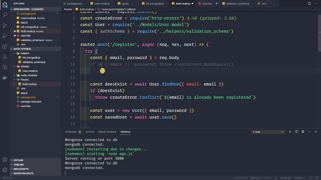Viewport: 321px width, 180px height.
Task: Open the Run and Debug view
Action: (x=5, y=36)
